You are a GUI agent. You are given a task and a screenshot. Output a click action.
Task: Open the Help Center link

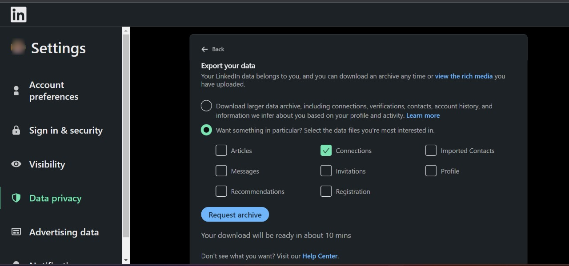click(x=320, y=256)
